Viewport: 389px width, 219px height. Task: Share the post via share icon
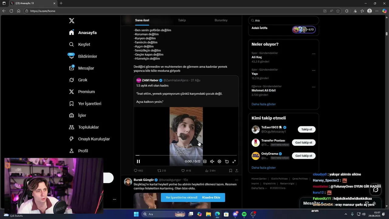pyautogui.click(x=237, y=171)
